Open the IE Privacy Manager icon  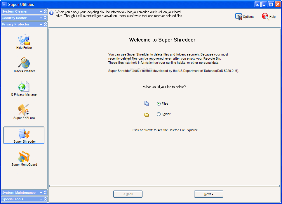(24, 86)
